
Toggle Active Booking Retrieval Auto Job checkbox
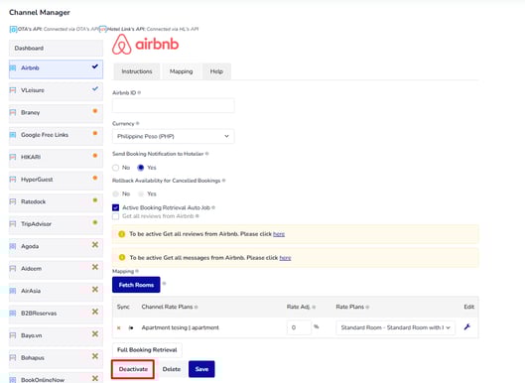(x=116, y=207)
